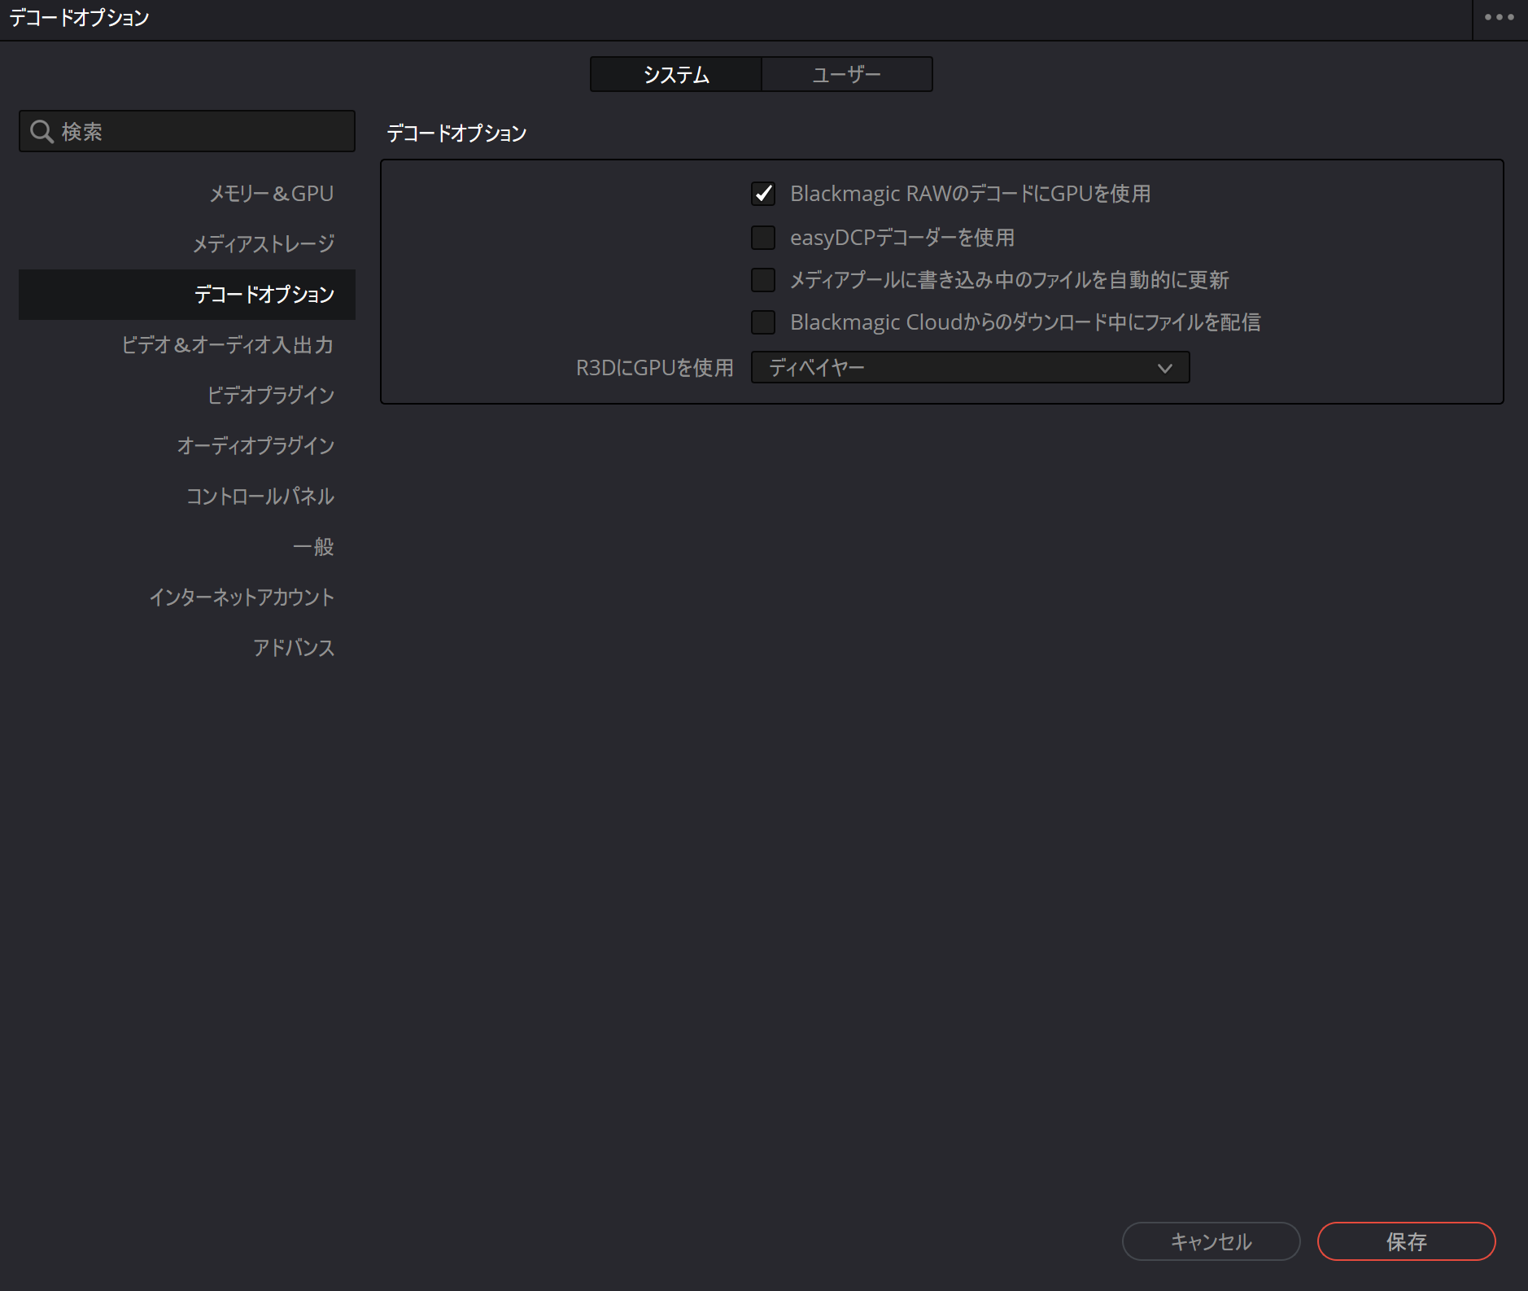
Task: Open オーディオプラグイン settings
Action: (187, 446)
